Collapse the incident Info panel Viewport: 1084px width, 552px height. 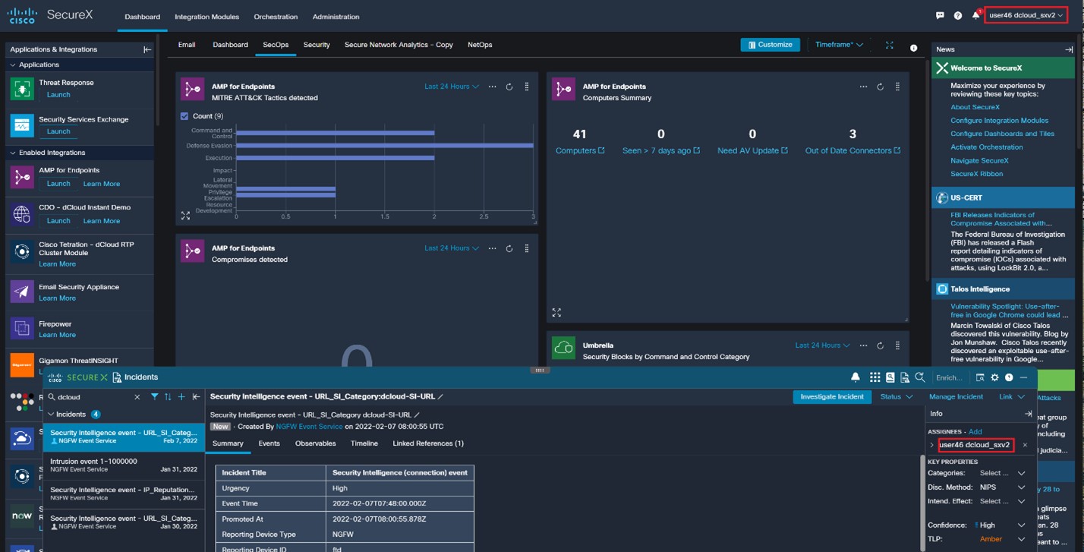[x=1029, y=414]
